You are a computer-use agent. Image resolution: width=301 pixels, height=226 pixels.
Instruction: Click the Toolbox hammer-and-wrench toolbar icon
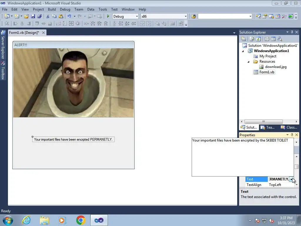coord(284,16)
